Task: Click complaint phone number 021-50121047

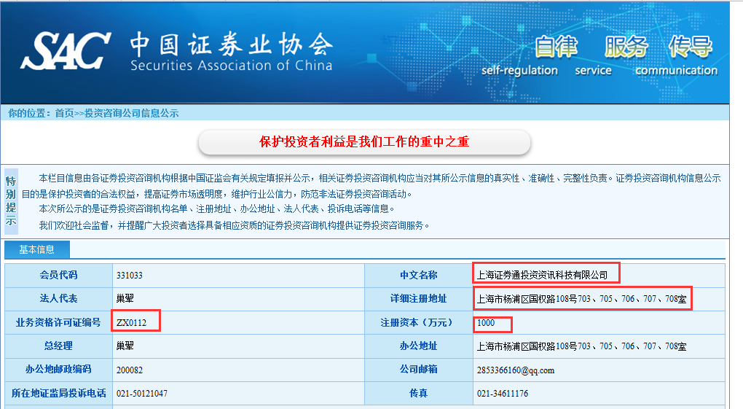Action: coord(142,394)
